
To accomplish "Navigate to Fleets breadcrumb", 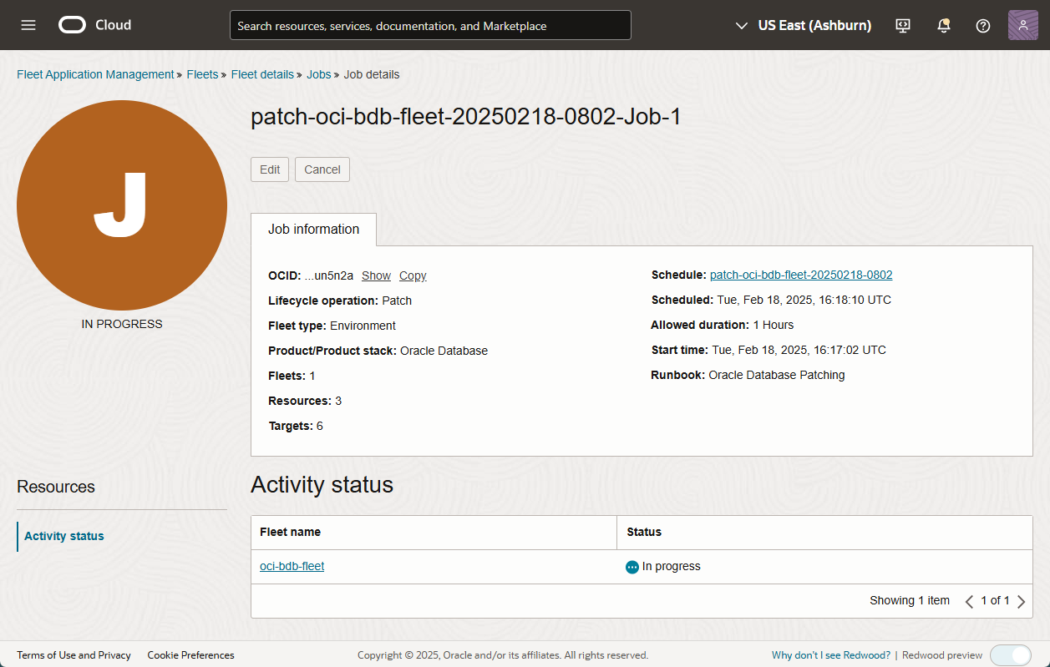I will pyautogui.click(x=202, y=74).
